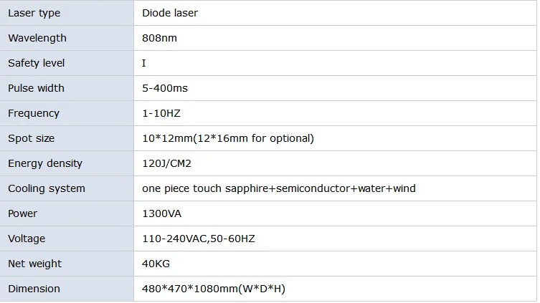Select the Safety level value I

[x=144, y=63]
